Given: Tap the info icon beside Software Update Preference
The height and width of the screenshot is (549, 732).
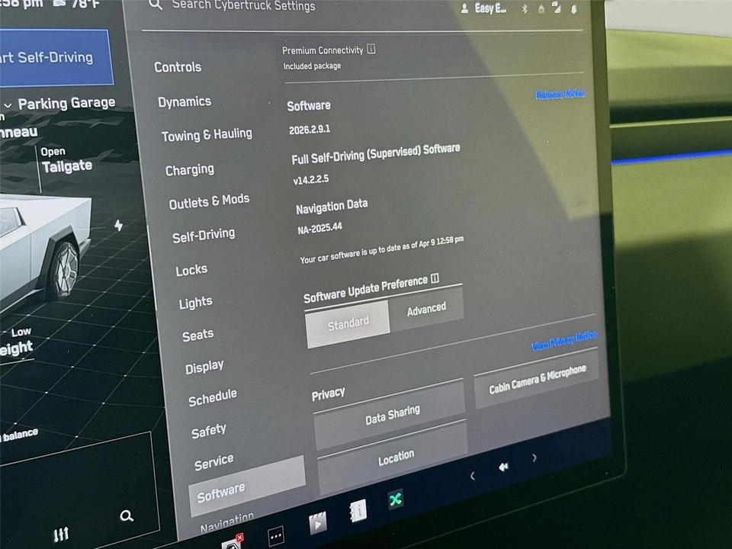Looking at the screenshot, I should tap(435, 278).
